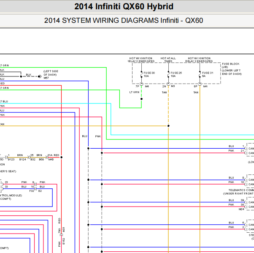This screenshot has height=253, width=254.
Task: Click pin "33" on the left BLU wire
Action: click(6, 187)
